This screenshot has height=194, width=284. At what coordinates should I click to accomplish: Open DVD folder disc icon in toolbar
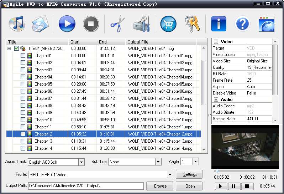coord(40,24)
